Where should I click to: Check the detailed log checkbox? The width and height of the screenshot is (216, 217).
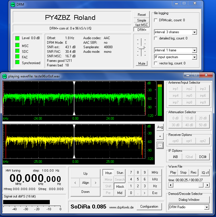(156, 38)
